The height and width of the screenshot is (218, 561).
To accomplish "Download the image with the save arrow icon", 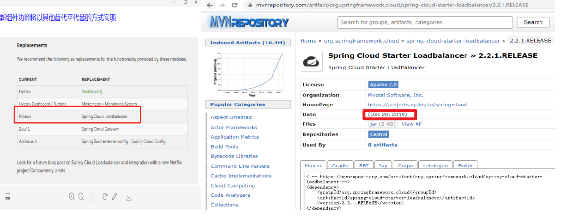I will tap(129, 197).
